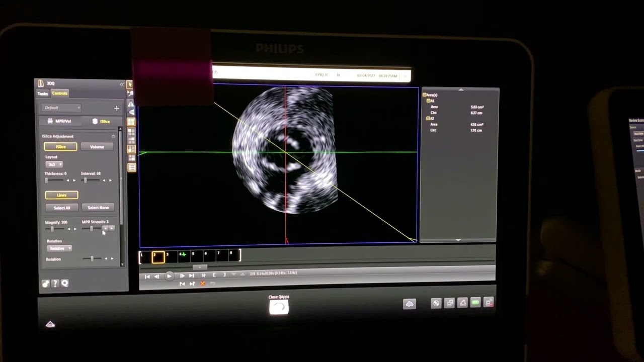Collapse the iSlice Adjustment section
The height and width of the screenshot is (362, 644).
tap(113, 136)
